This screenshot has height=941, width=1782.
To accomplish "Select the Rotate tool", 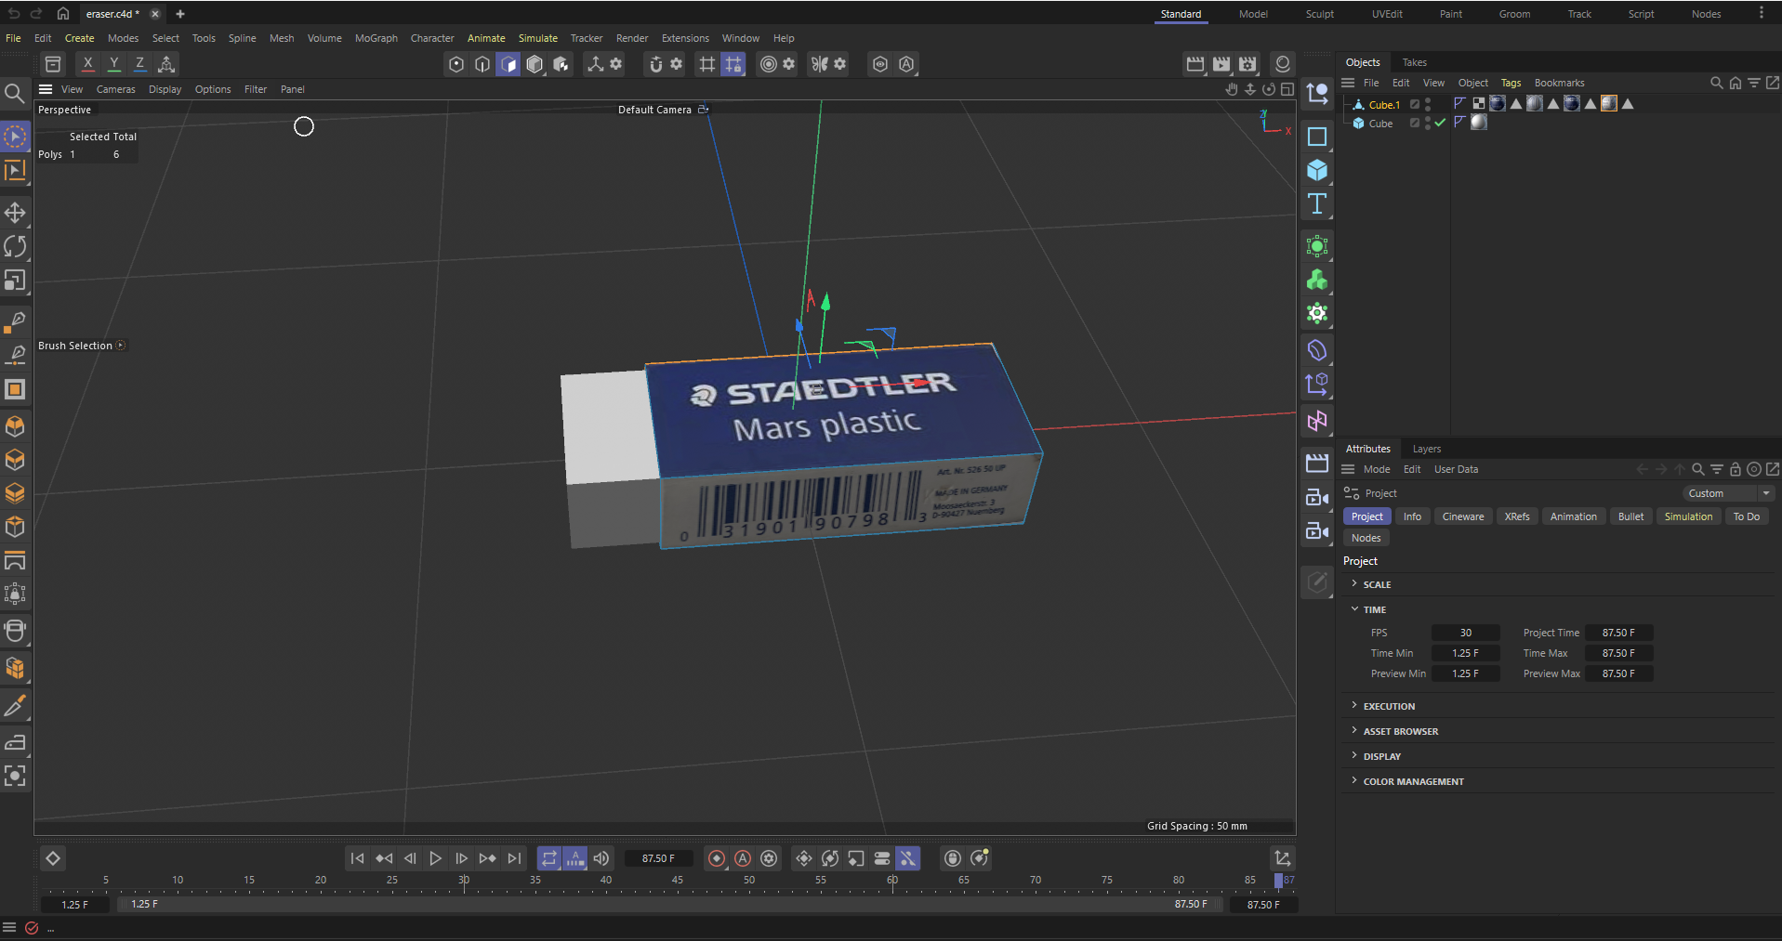I will [x=16, y=246].
